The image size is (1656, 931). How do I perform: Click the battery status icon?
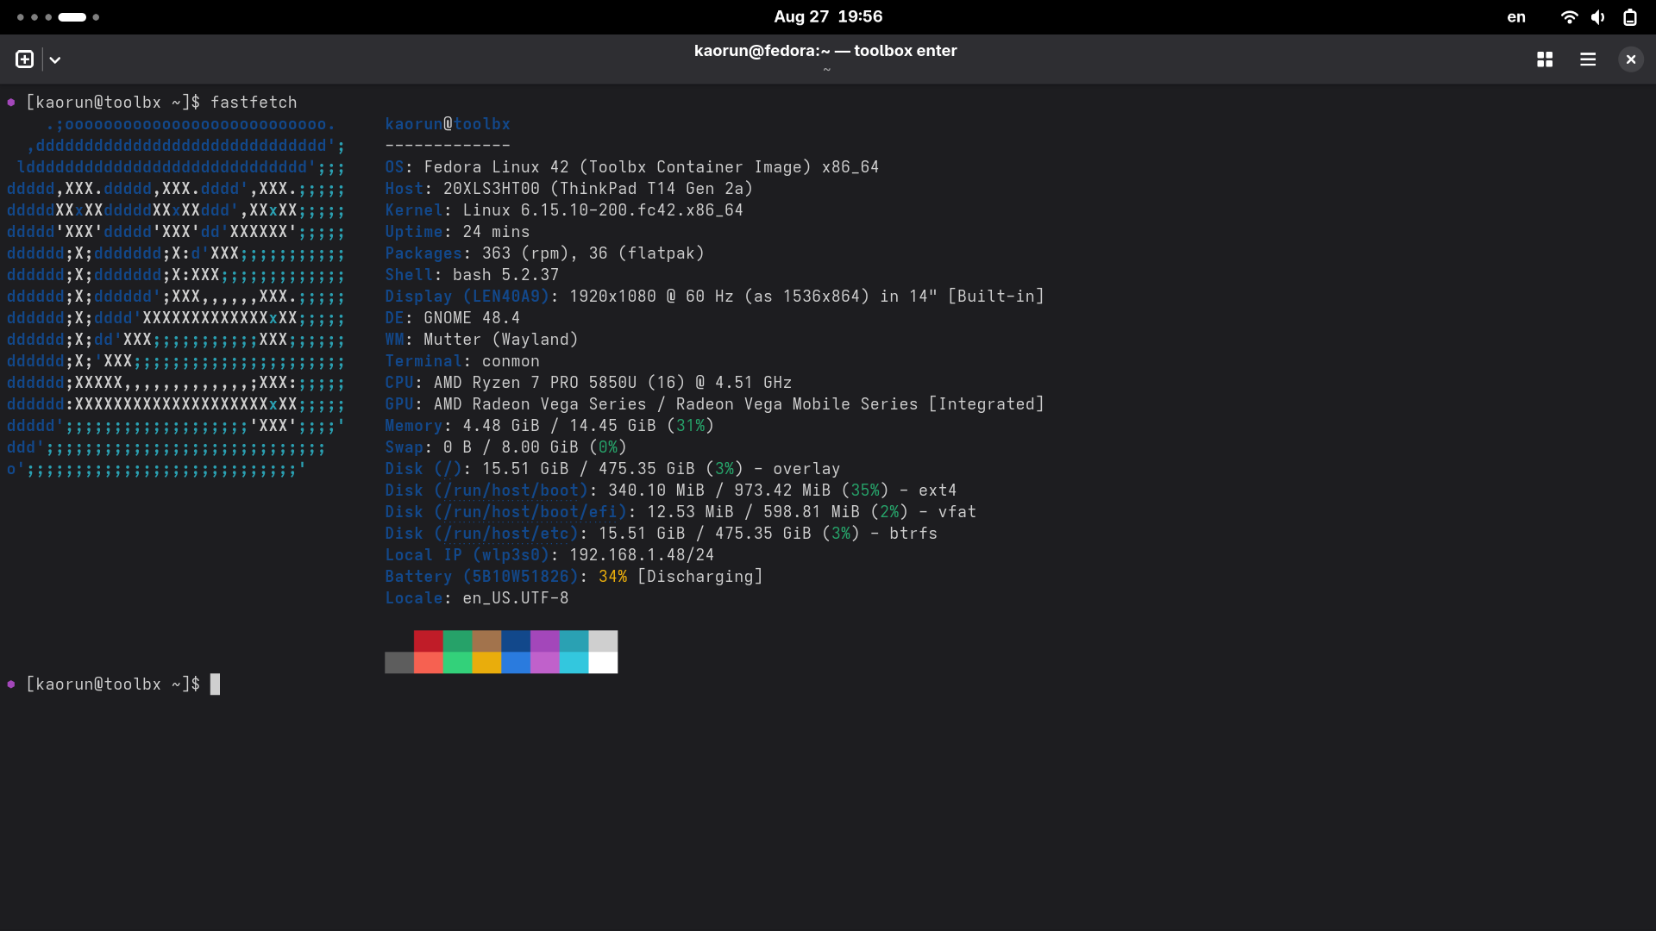1629,17
